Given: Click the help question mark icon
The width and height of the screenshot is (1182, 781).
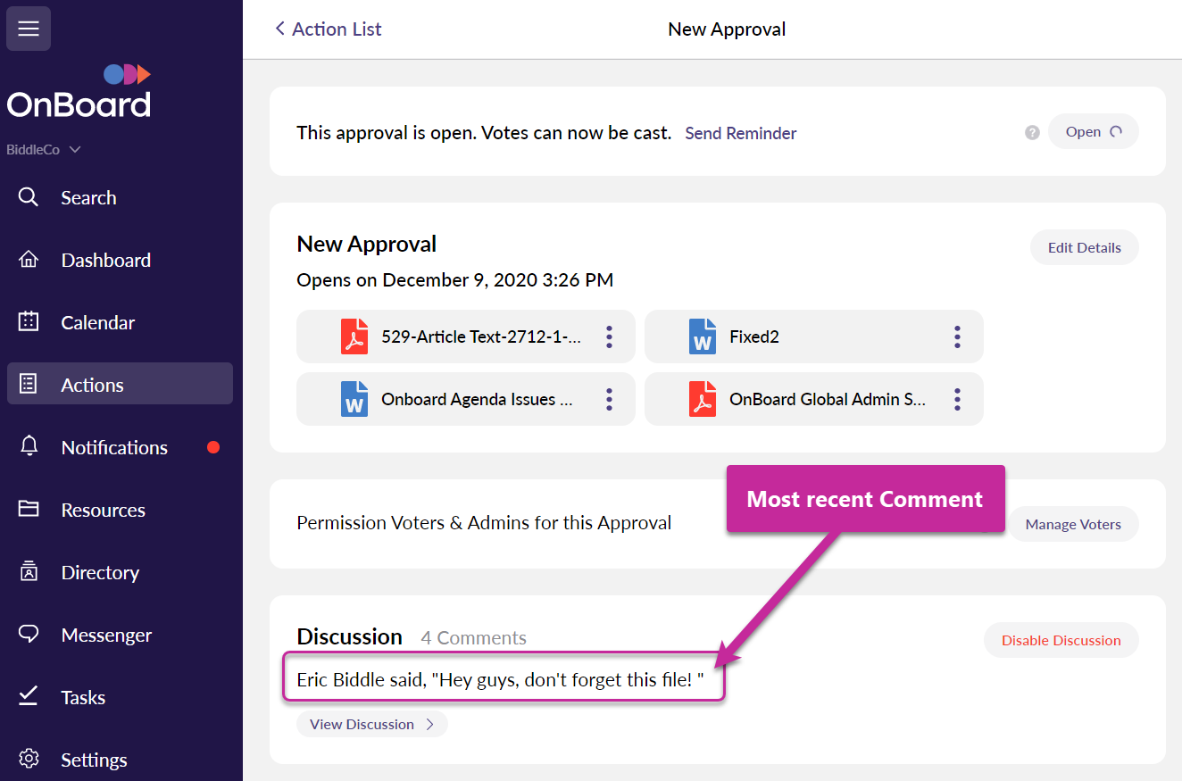Looking at the screenshot, I should pos(1032,132).
